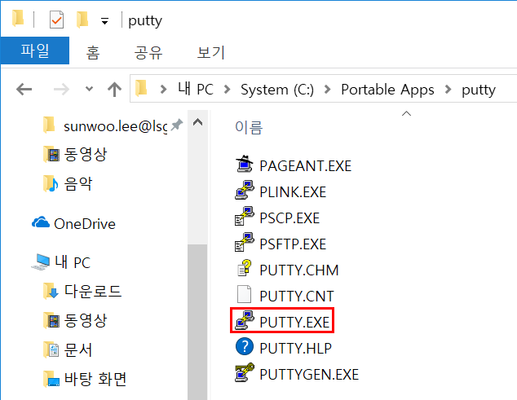Select the PSFTP.EXE file name
Screen dimensions: 517x400
coord(293,244)
